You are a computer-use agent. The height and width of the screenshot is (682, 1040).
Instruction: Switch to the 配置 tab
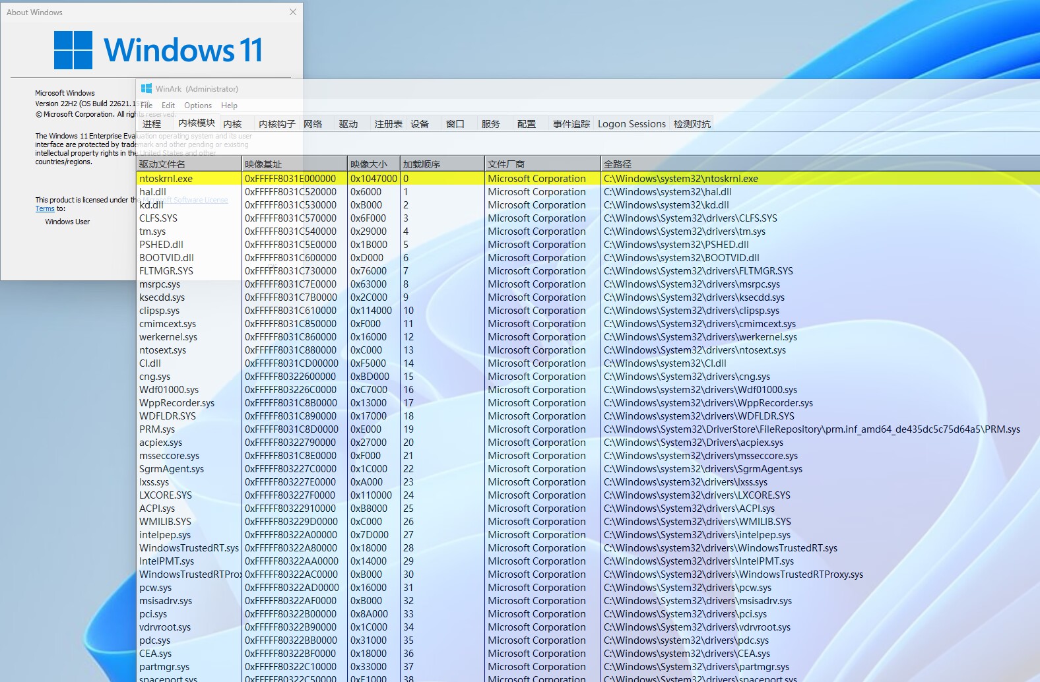point(527,124)
